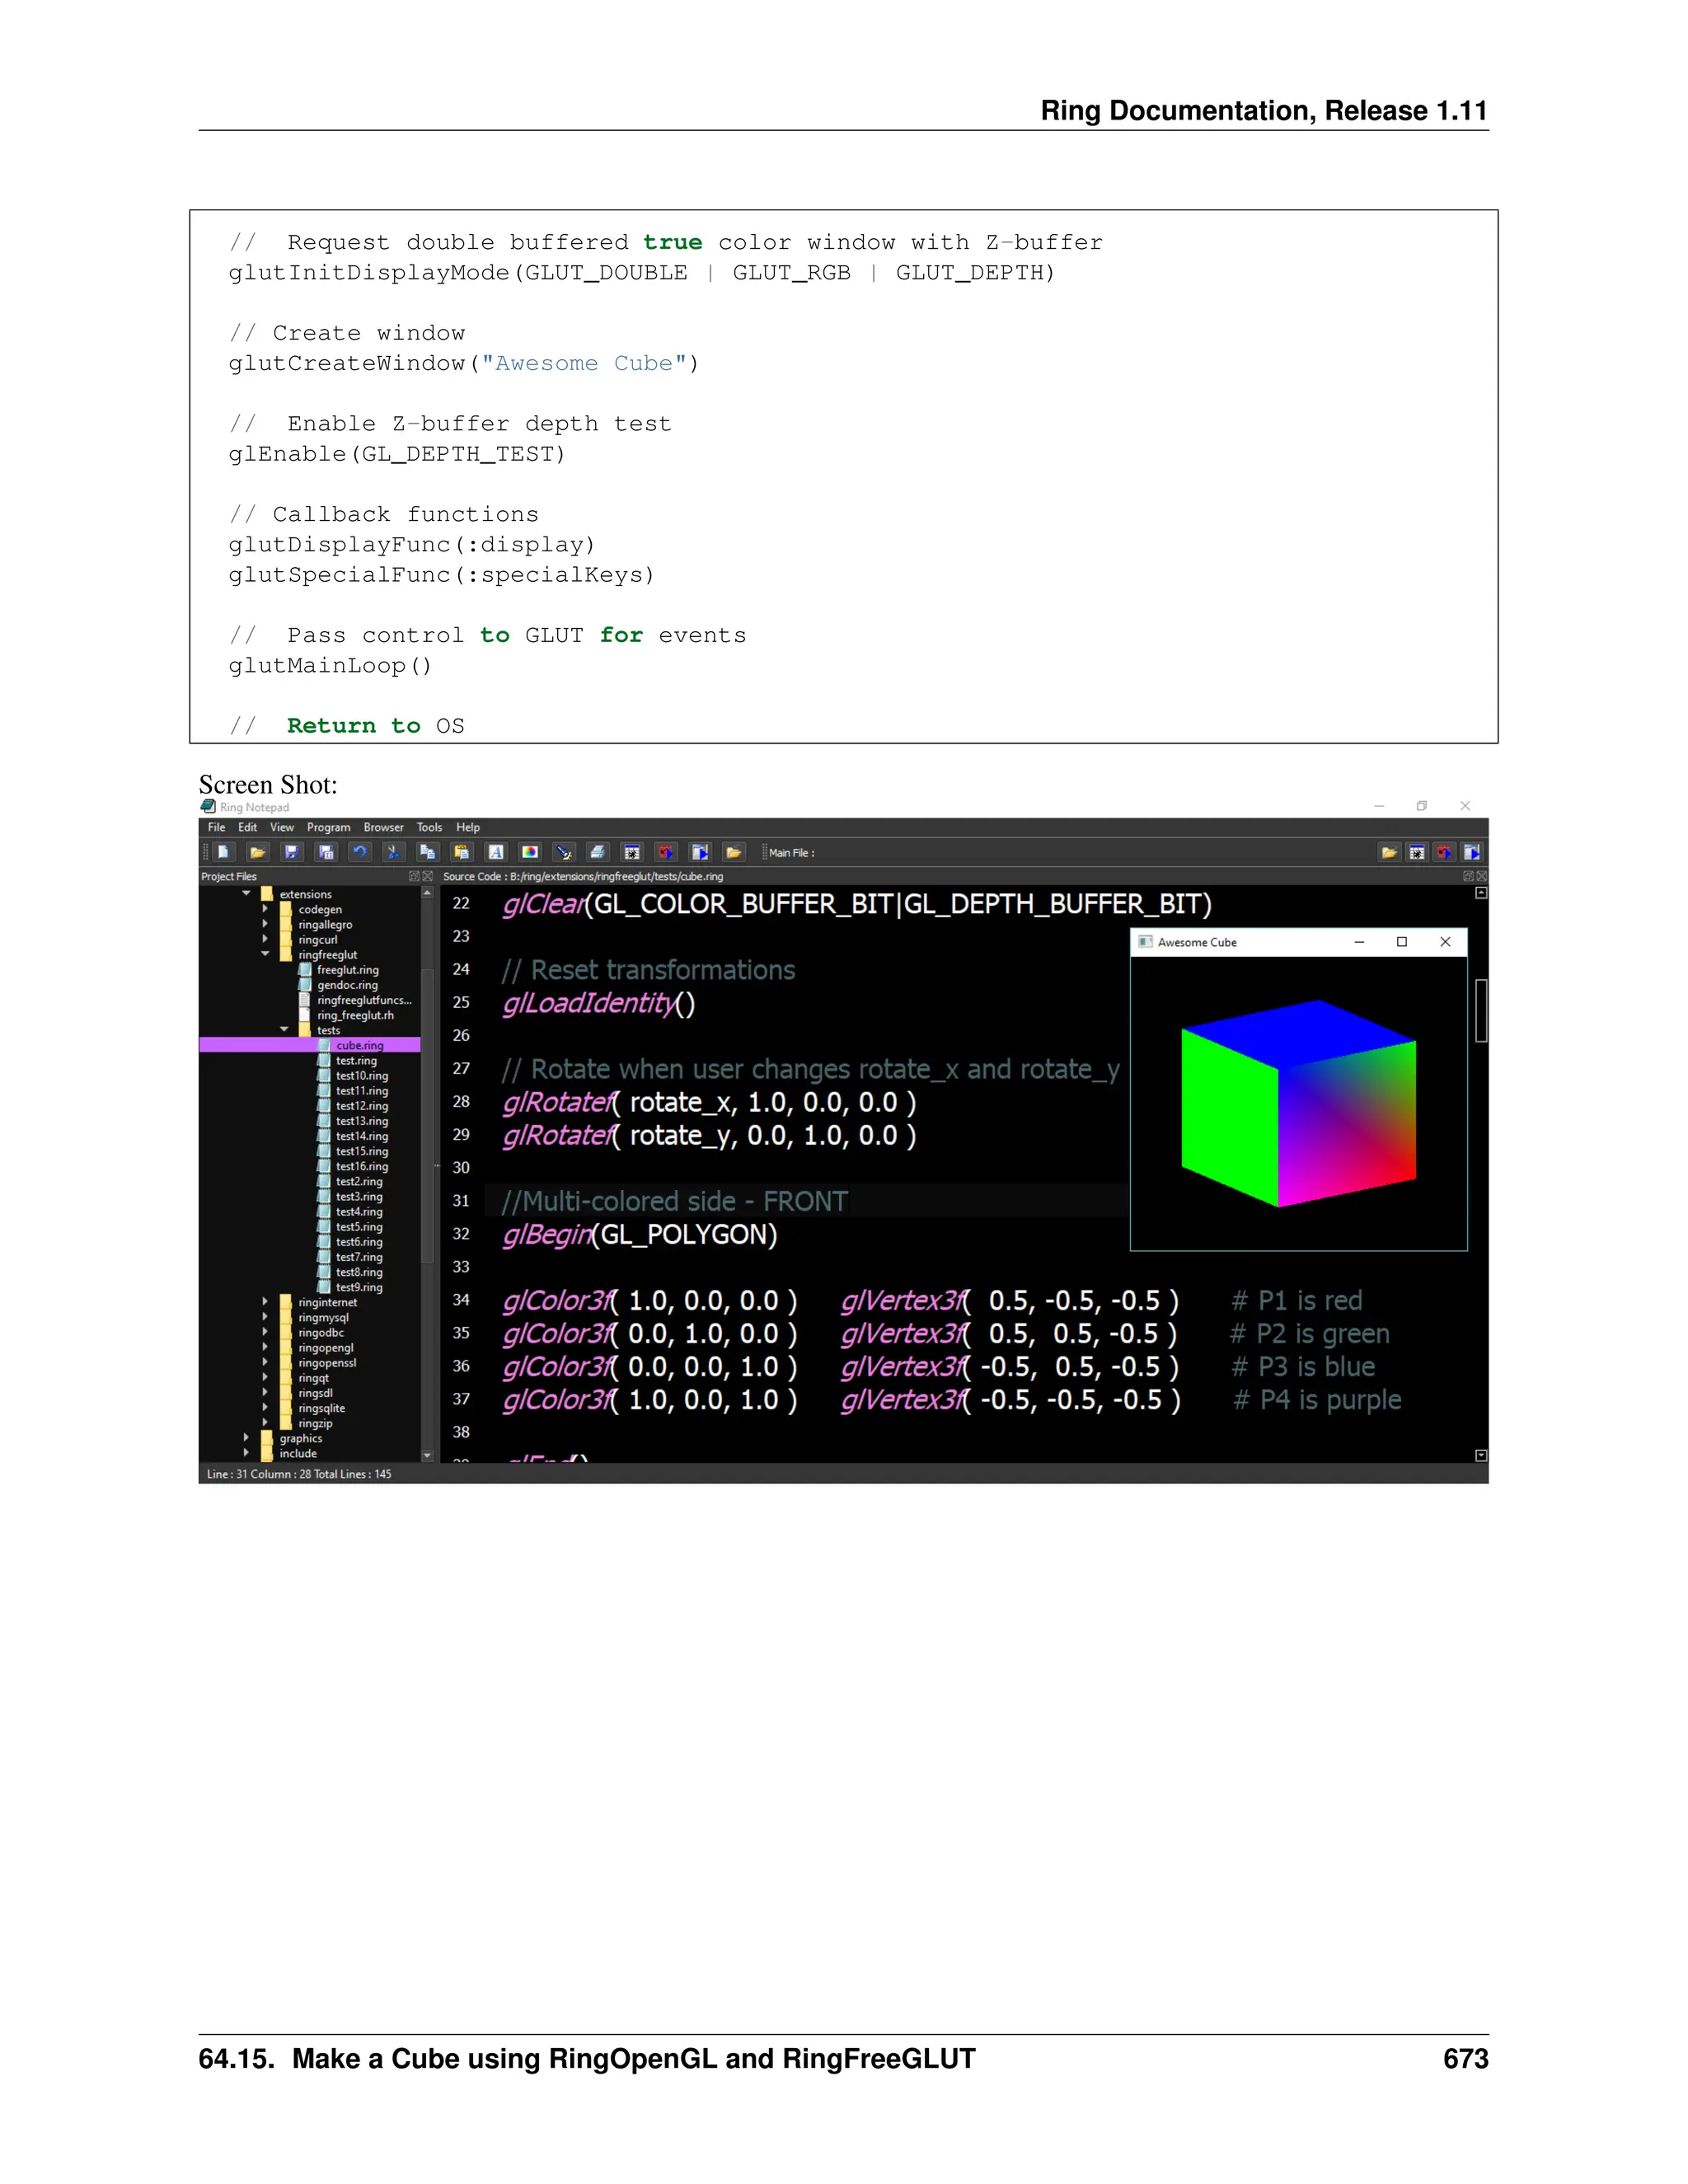This screenshot has height=2184, width=1688.
Task: Open the color picker toolbar icon
Action: pos(530,852)
